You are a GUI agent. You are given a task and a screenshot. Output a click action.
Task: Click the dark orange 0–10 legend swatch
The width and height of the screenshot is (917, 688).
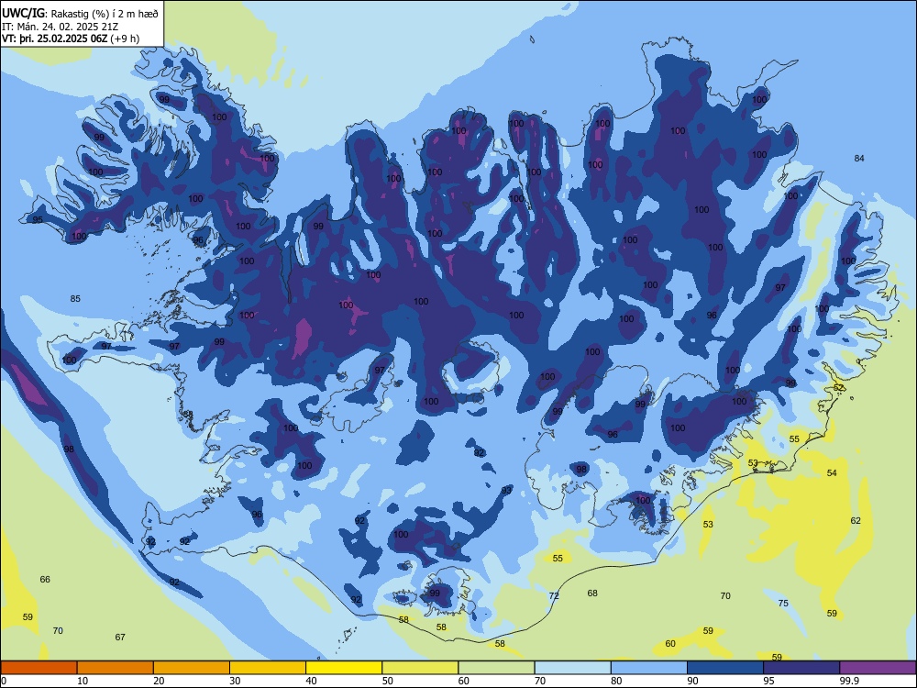point(39,668)
